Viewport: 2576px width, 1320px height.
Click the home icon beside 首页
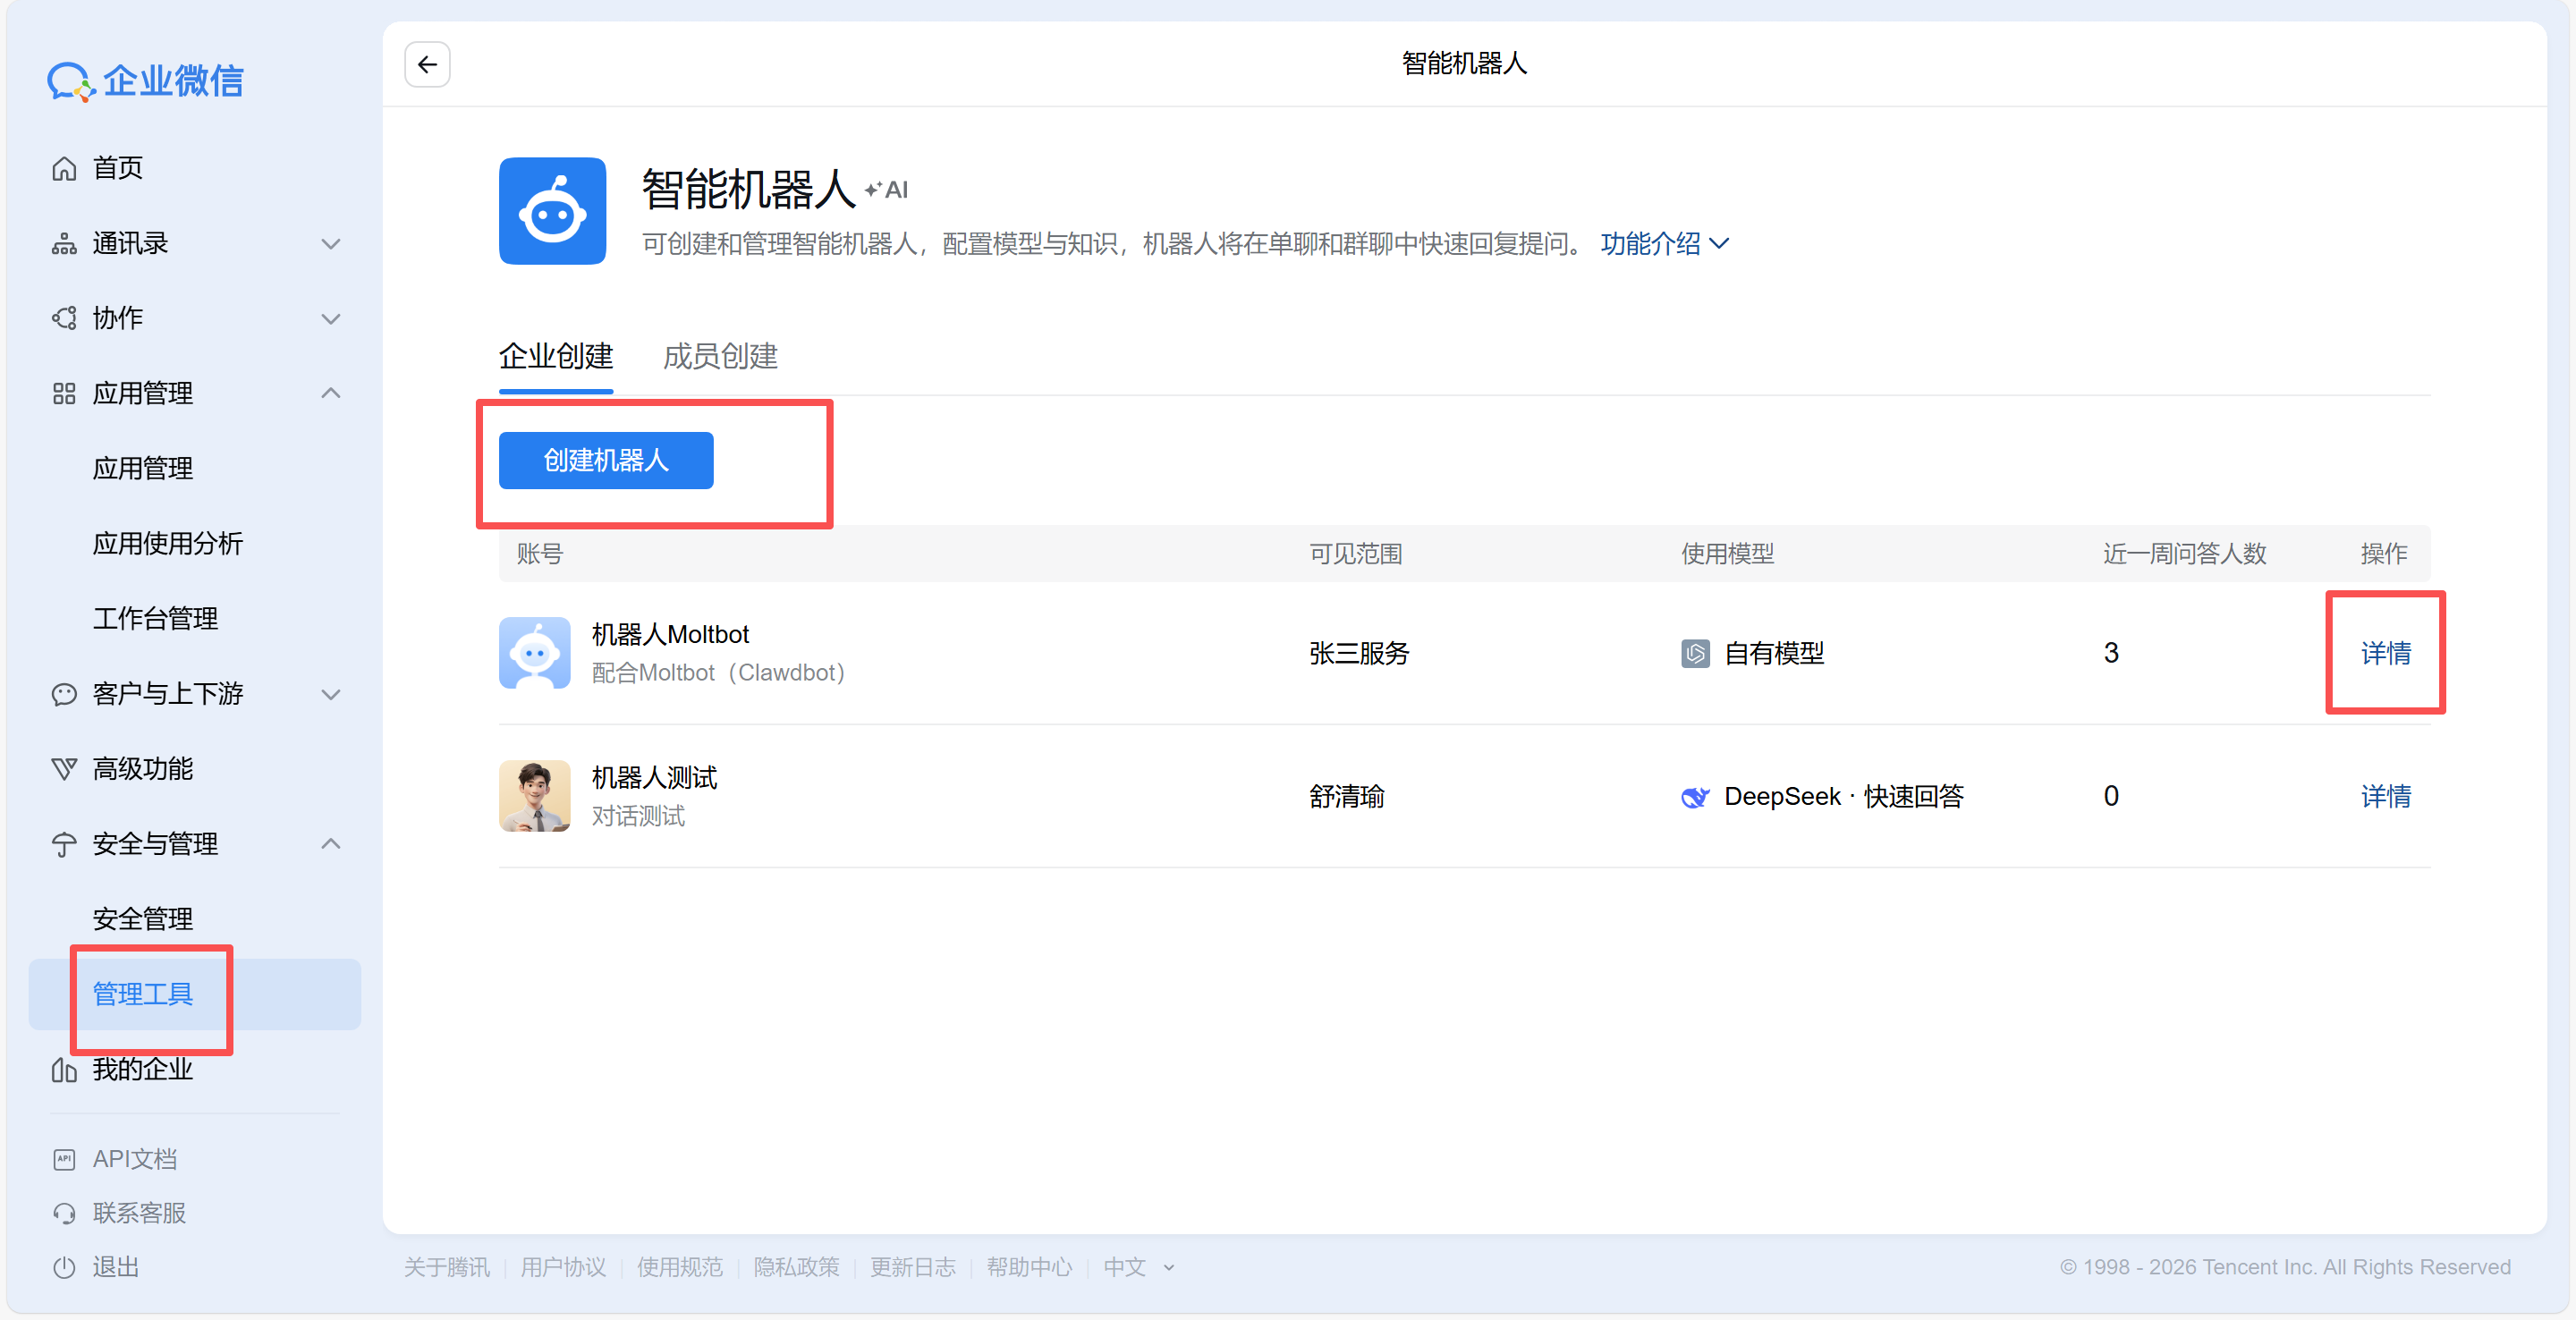click(64, 168)
